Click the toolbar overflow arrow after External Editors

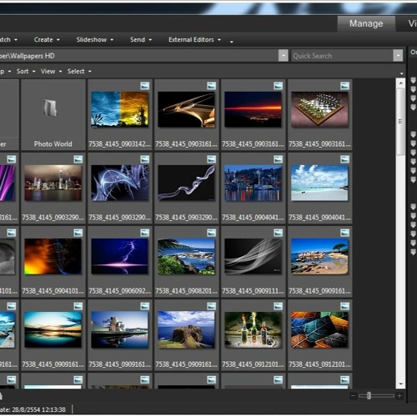coord(231,42)
